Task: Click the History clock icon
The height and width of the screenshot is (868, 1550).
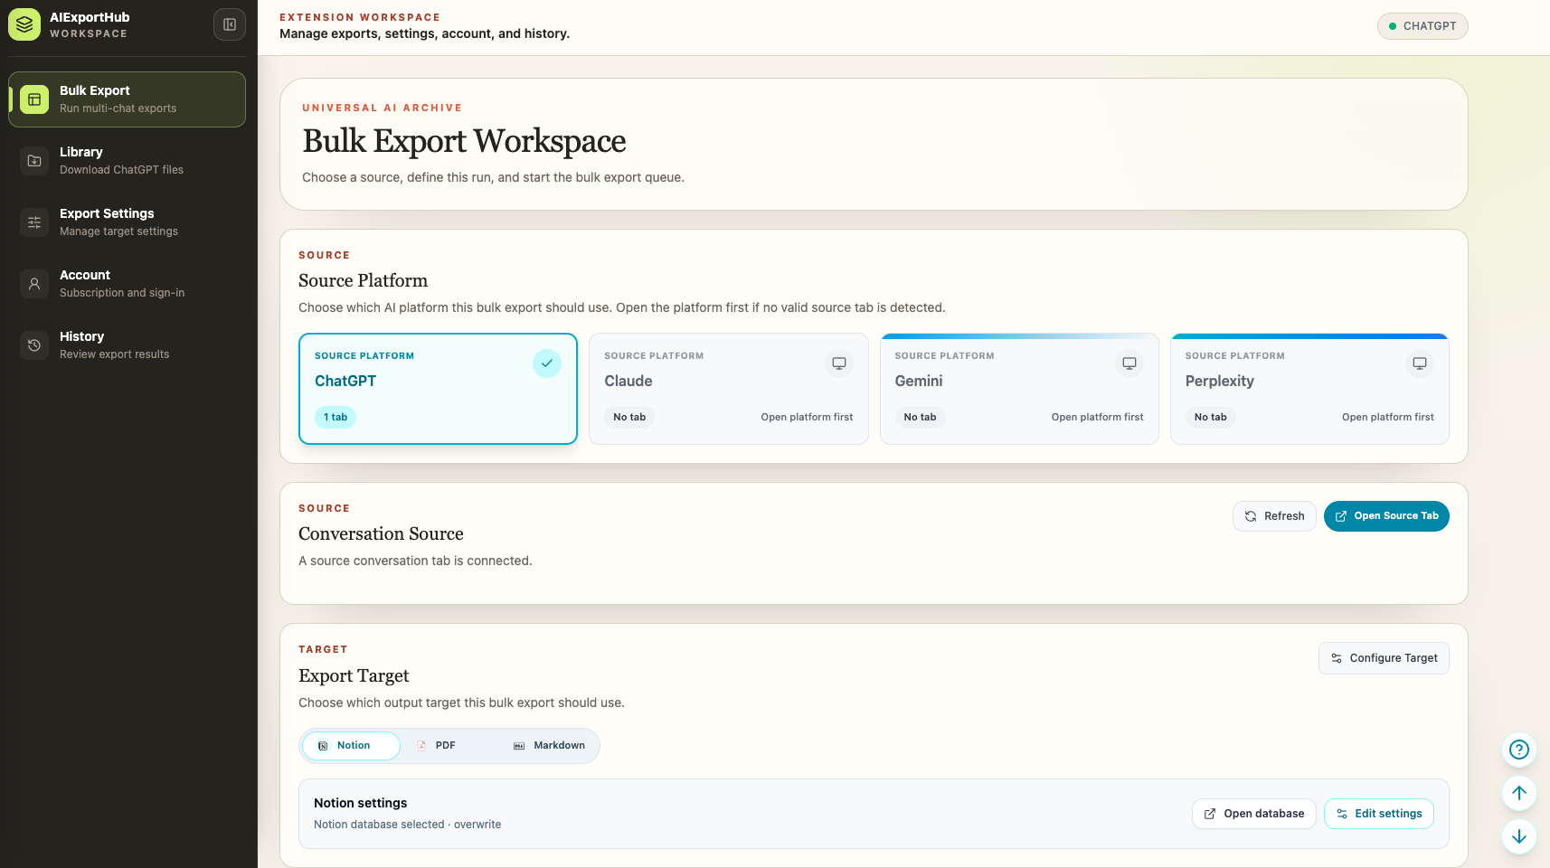Action: click(x=34, y=345)
